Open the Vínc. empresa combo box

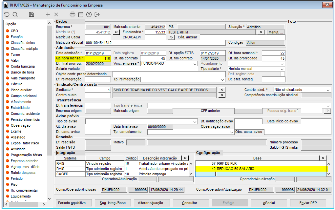[x=195, y=64]
